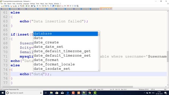Open the File menu
The image size is (169, 95).
pyautogui.click(x=2, y=4)
